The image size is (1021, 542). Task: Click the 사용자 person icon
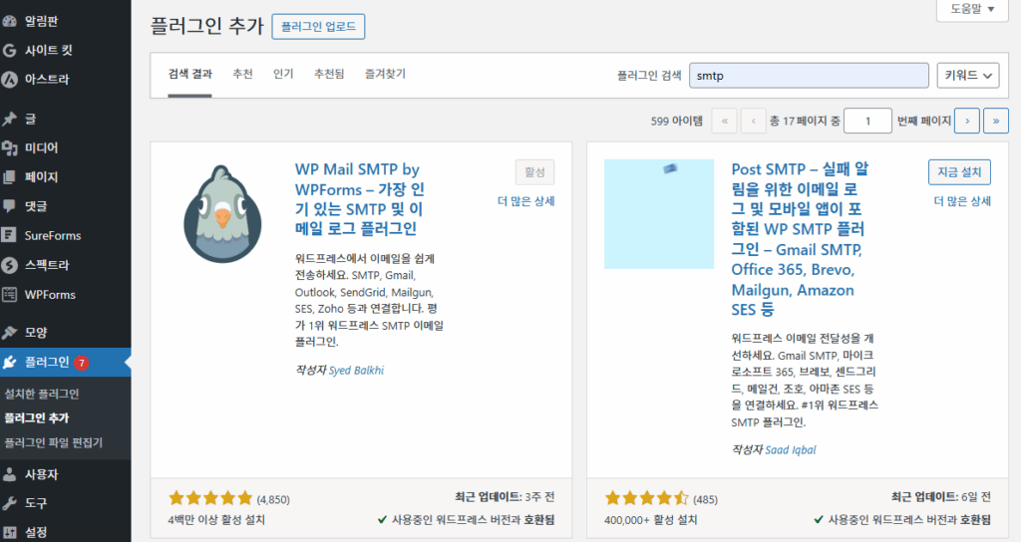[9, 474]
